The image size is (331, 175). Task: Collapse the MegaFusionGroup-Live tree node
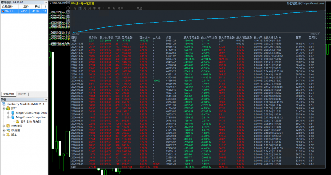[8, 117]
